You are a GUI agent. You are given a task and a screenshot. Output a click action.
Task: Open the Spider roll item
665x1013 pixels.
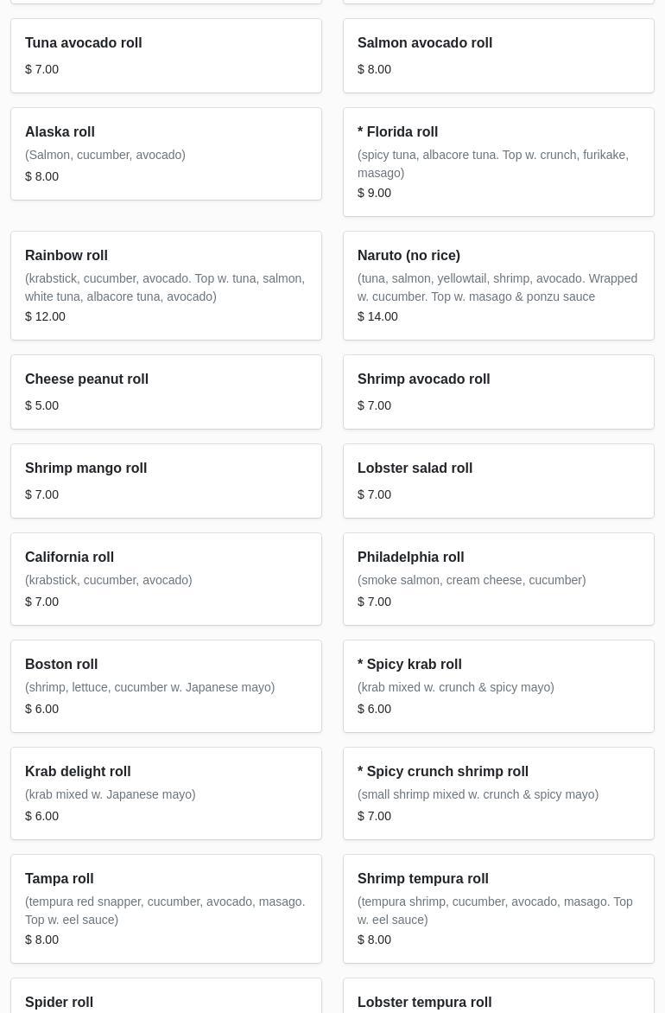click(x=166, y=999)
